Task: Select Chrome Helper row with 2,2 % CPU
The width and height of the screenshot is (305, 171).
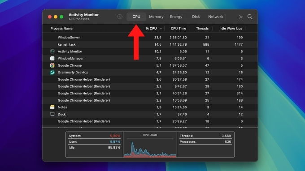Action: [x=150, y=100]
